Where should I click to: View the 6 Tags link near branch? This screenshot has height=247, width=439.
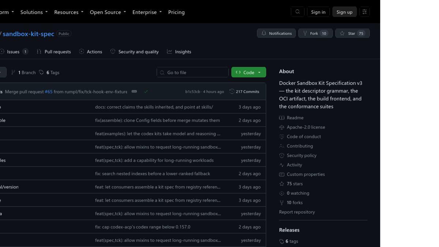click(49, 72)
